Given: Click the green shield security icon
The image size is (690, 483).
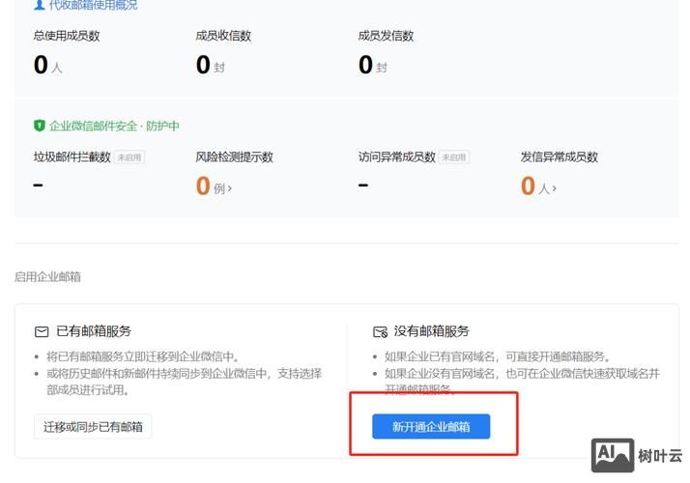Looking at the screenshot, I should point(40,126).
